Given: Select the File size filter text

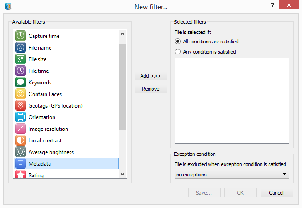Looking at the screenshot, I should point(37,59).
